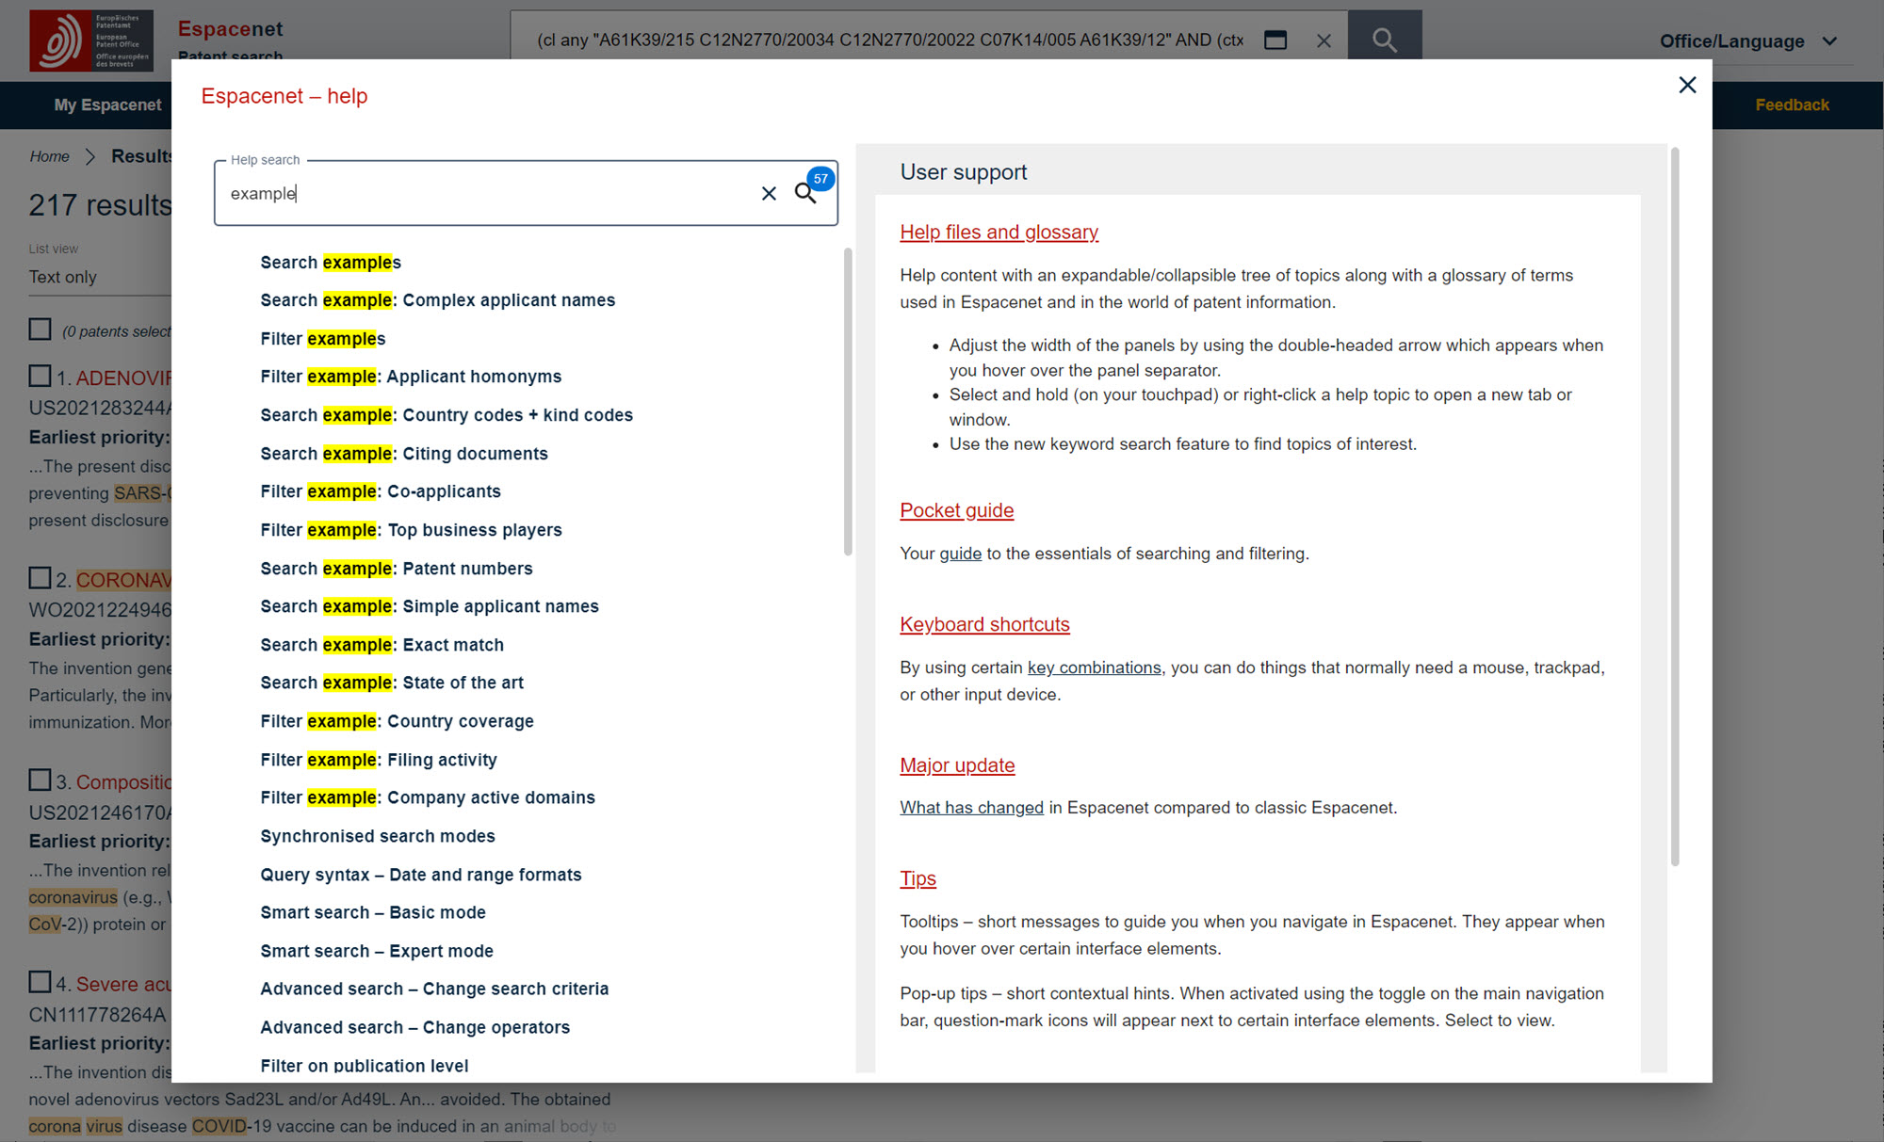Open the Help files and glossary link
Image resolution: width=1884 pixels, height=1142 pixels.
[x=999, y=232]
